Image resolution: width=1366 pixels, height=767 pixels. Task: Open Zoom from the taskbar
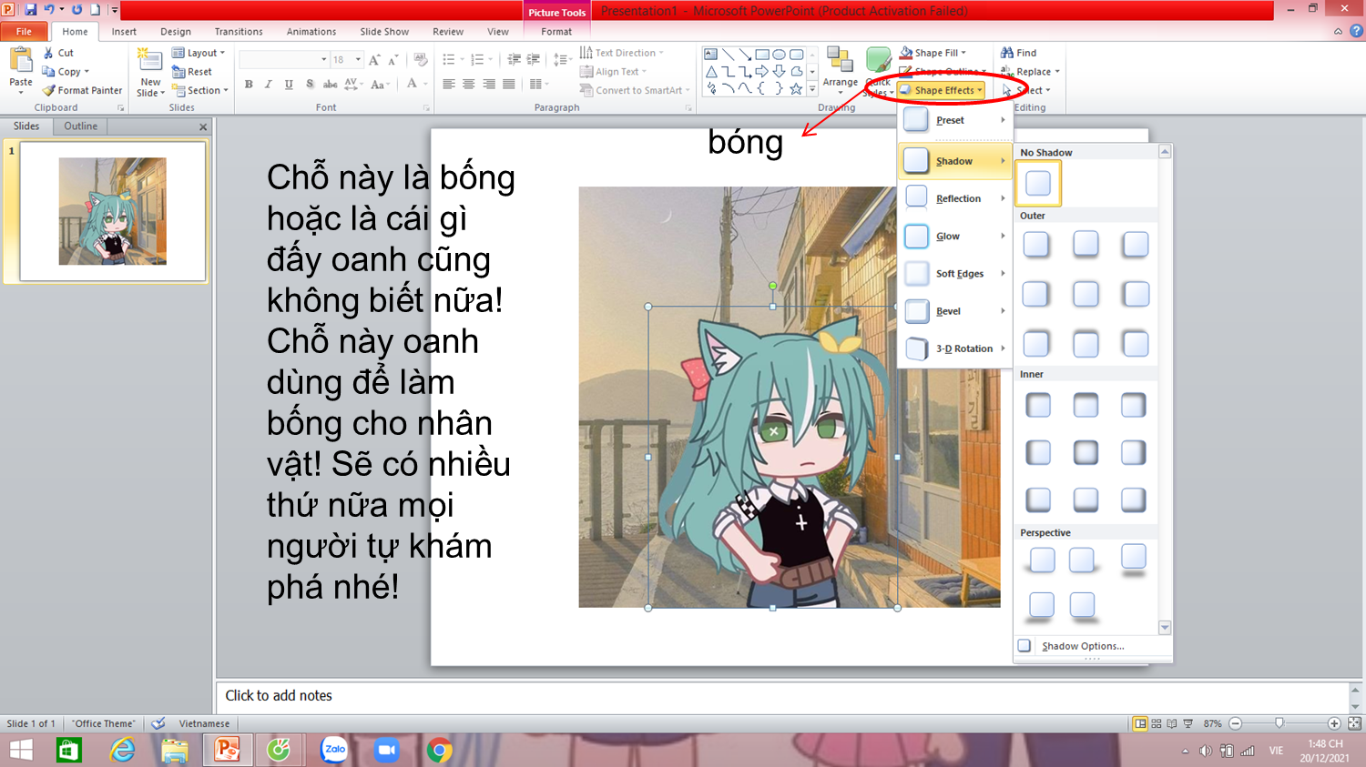click(387, 750)
